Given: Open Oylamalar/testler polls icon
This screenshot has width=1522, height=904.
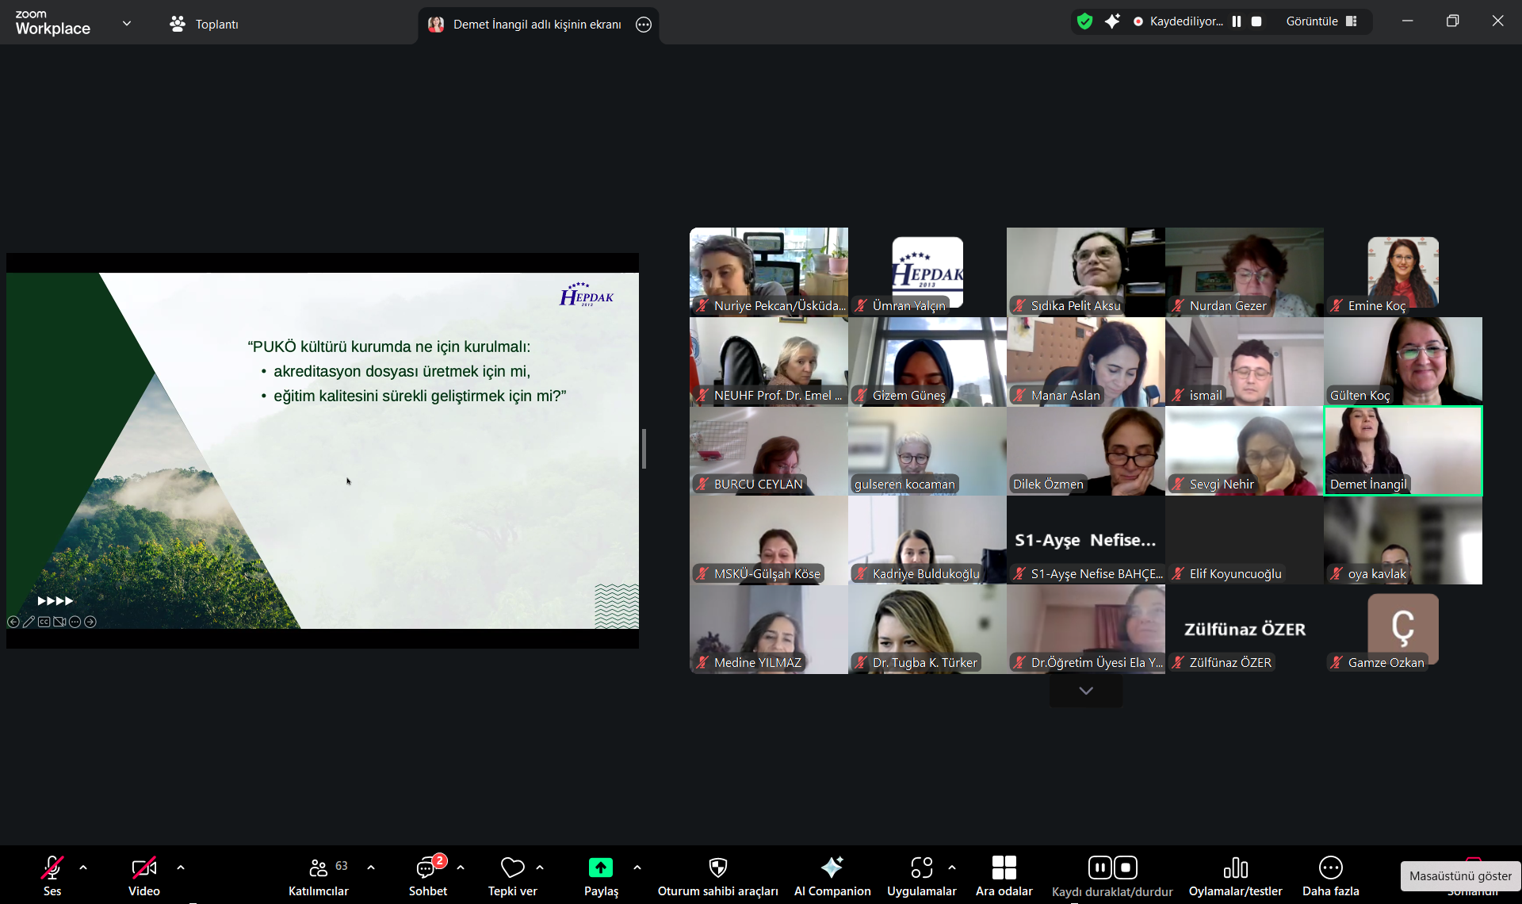Looking at the screenshot, I should [1235, 868].
